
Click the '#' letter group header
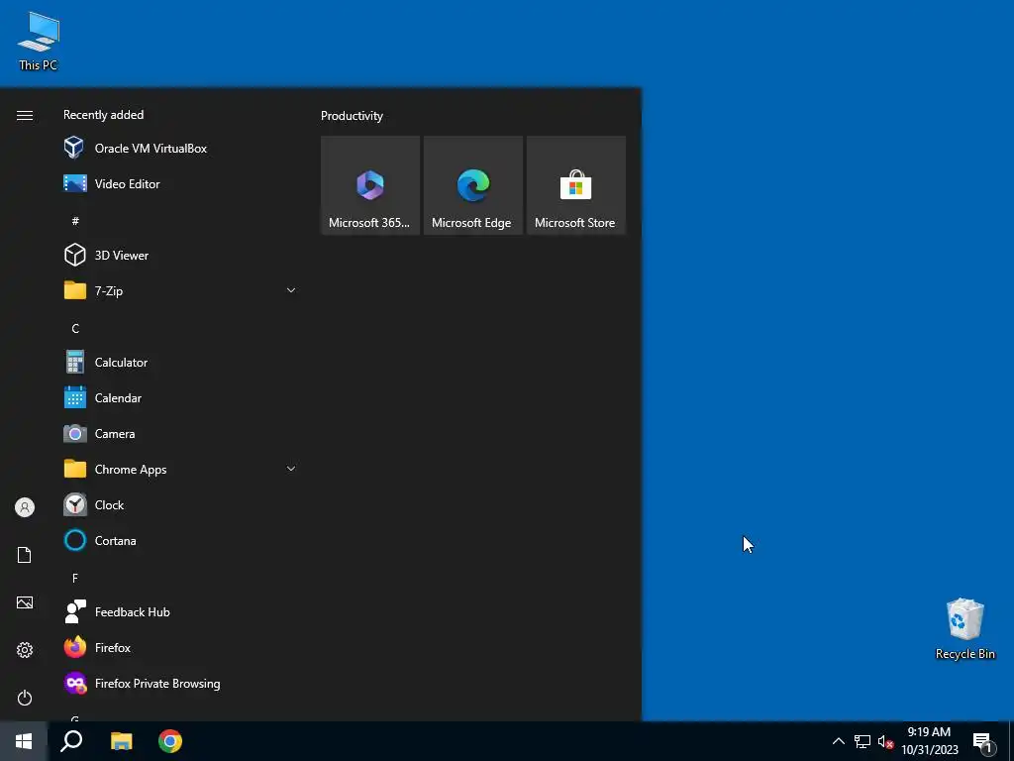pos(75,221)
